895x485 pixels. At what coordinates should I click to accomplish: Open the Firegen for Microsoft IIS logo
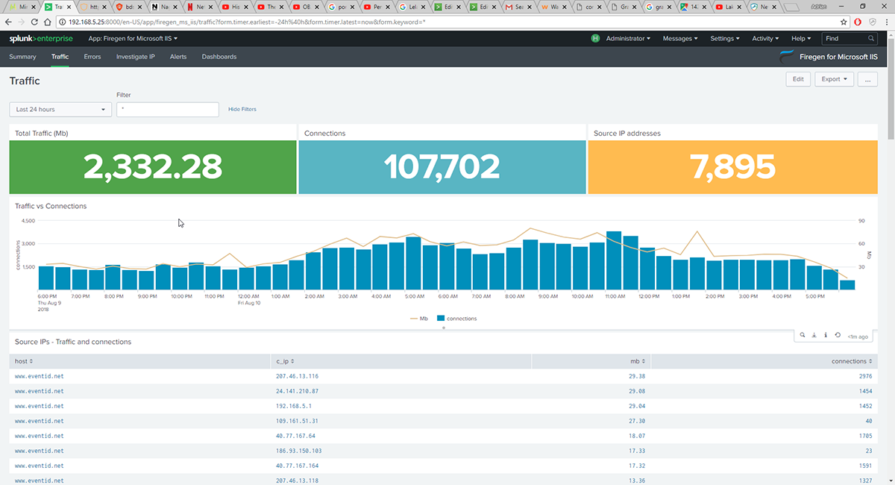click(x=788, y=56)
